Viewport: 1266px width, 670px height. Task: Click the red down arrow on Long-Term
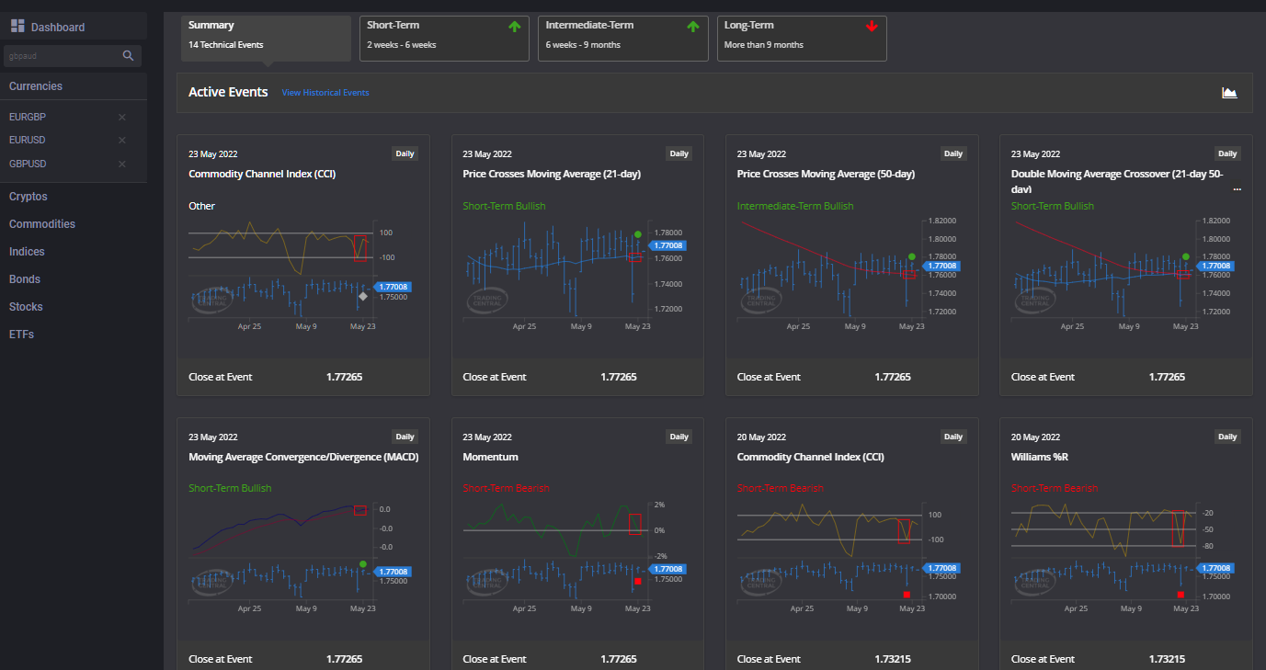[872, 27]
